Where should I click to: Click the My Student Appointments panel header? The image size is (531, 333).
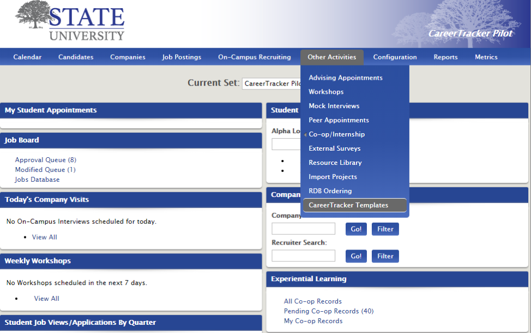click(131, 110)
